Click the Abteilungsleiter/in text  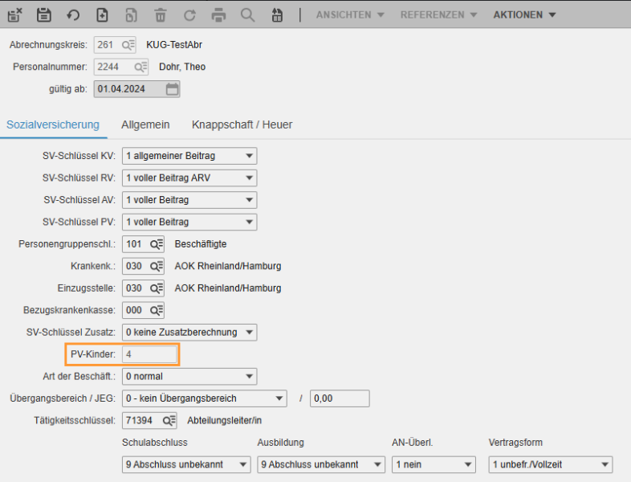[x=225, y=420]
